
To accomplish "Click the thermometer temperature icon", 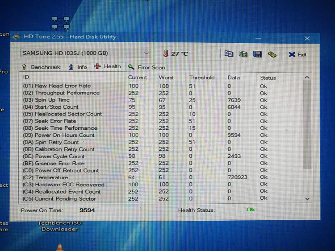I will [166, 53].
